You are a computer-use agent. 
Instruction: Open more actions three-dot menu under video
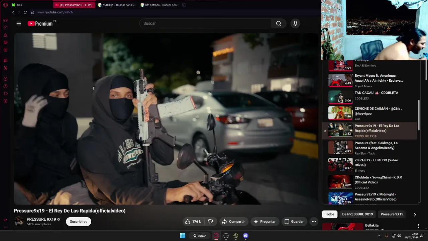(314, 222)
